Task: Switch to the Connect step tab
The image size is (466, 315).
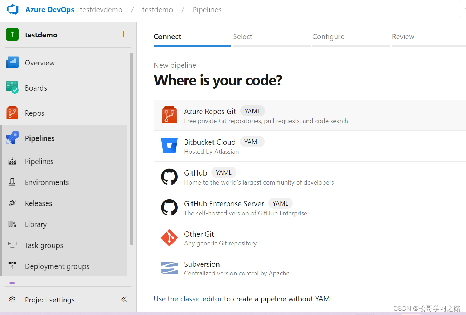Action: 193,38
